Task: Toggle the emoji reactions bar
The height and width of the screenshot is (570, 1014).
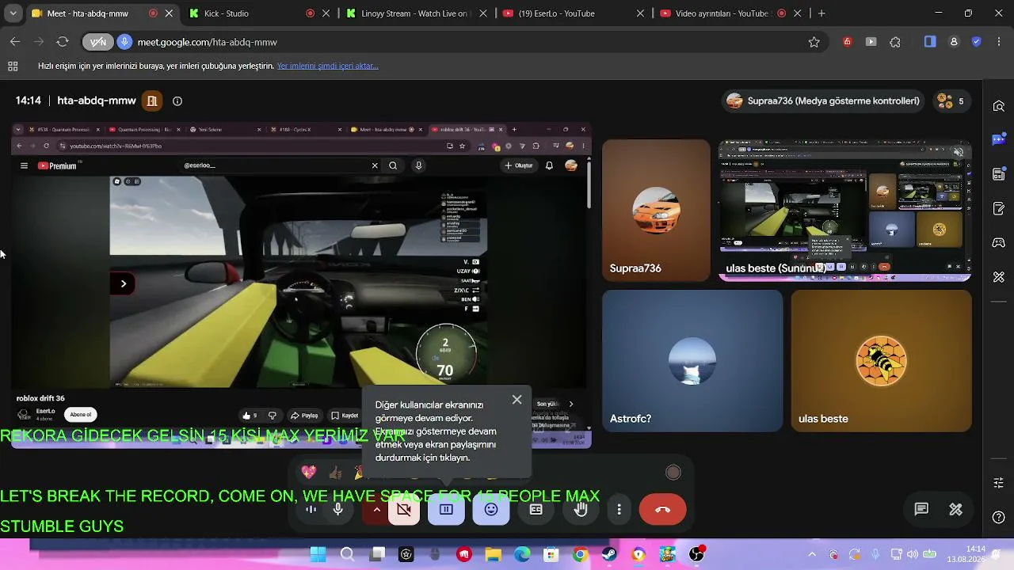Action: pos(491,510)
